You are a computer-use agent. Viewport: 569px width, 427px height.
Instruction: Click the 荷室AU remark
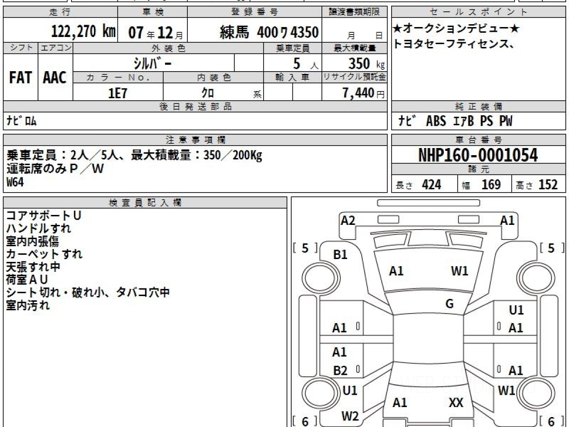[28, 279]
